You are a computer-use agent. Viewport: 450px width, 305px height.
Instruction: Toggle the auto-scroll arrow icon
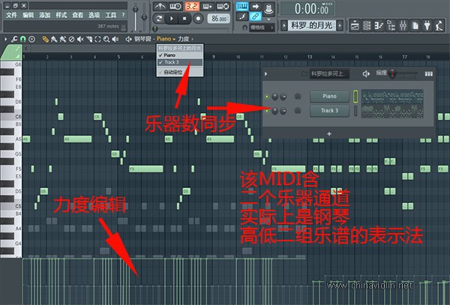click(255, 6)
